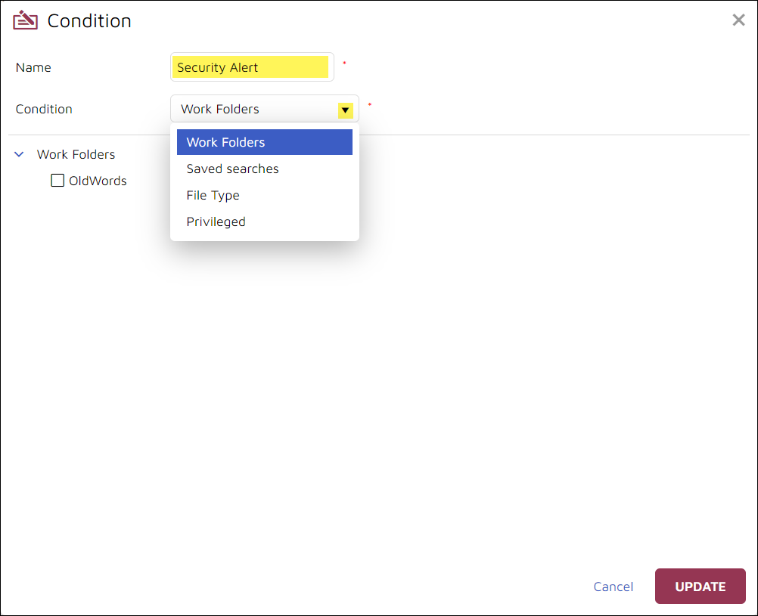Pick Privileged from the dropdown list
The width and height of the screenshot is (758, 616).
click(216, 221)
